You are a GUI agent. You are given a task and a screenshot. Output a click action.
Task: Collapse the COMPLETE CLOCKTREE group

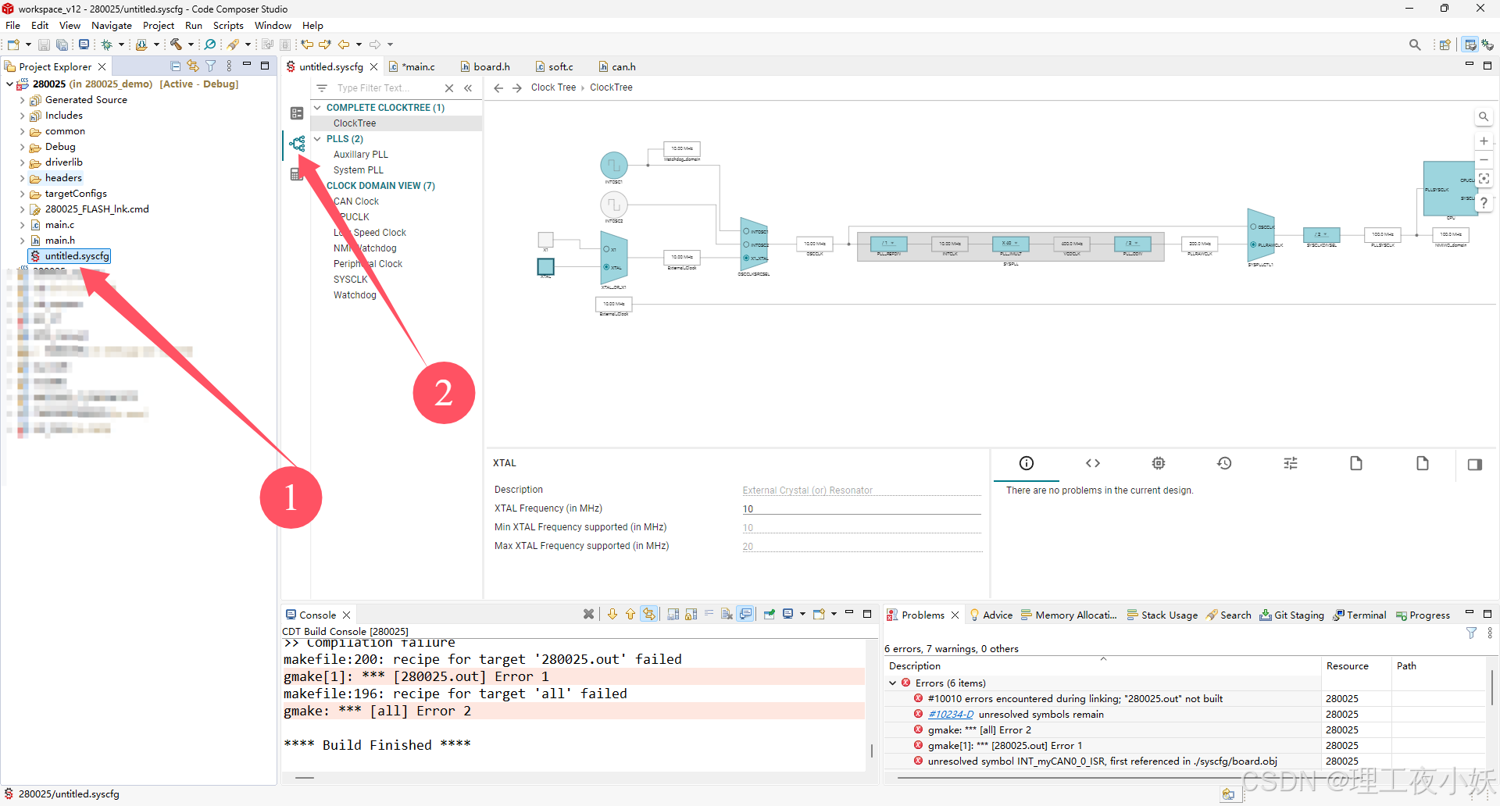(x=318, y=108)
